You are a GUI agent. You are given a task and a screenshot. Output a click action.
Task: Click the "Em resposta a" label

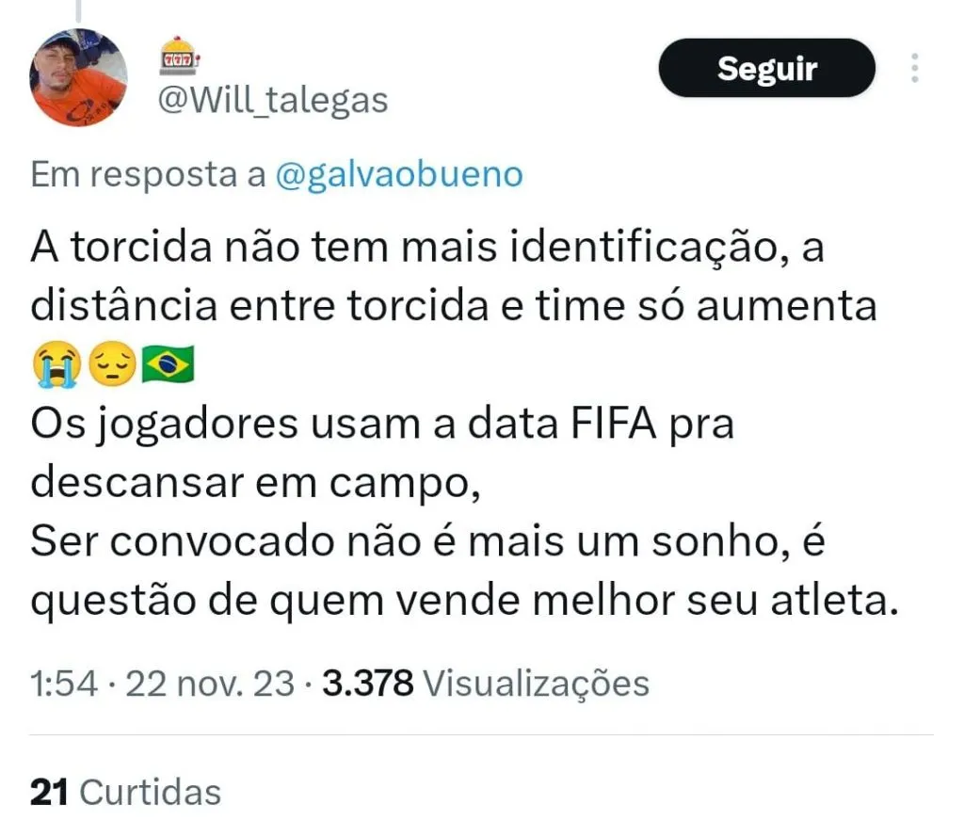148,175
